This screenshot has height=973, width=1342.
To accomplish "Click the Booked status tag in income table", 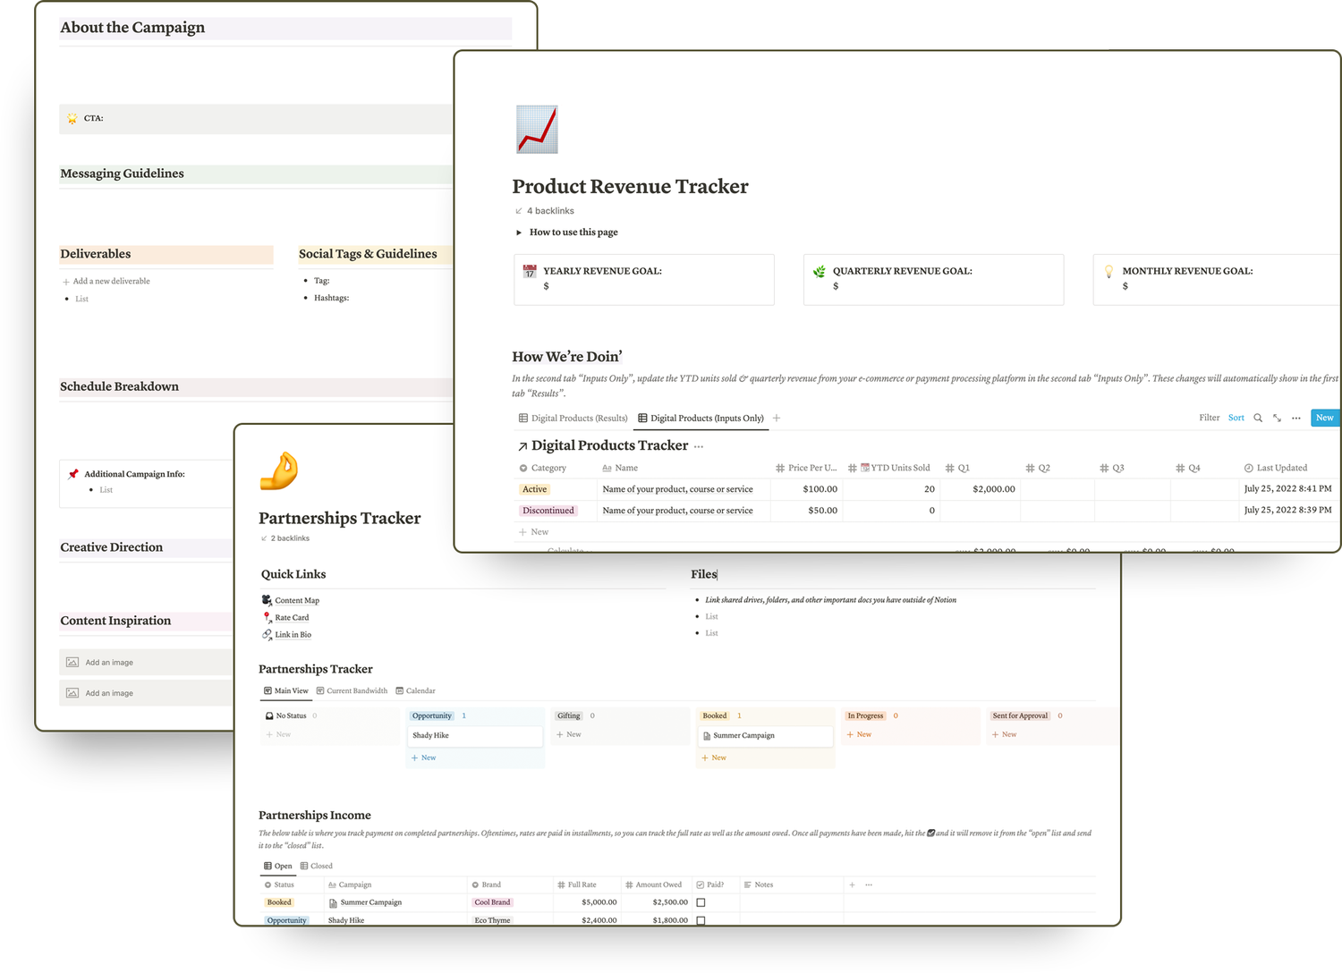I will (279, 902).
